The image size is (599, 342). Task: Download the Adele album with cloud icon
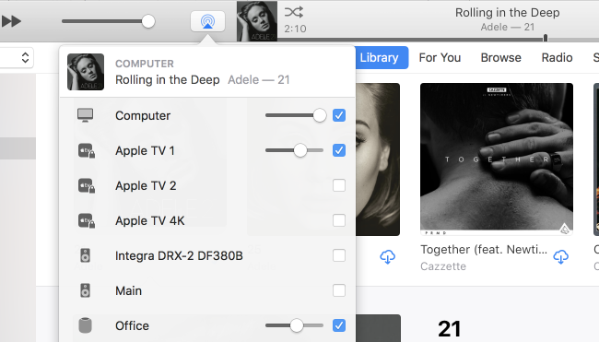coord(387,257)
